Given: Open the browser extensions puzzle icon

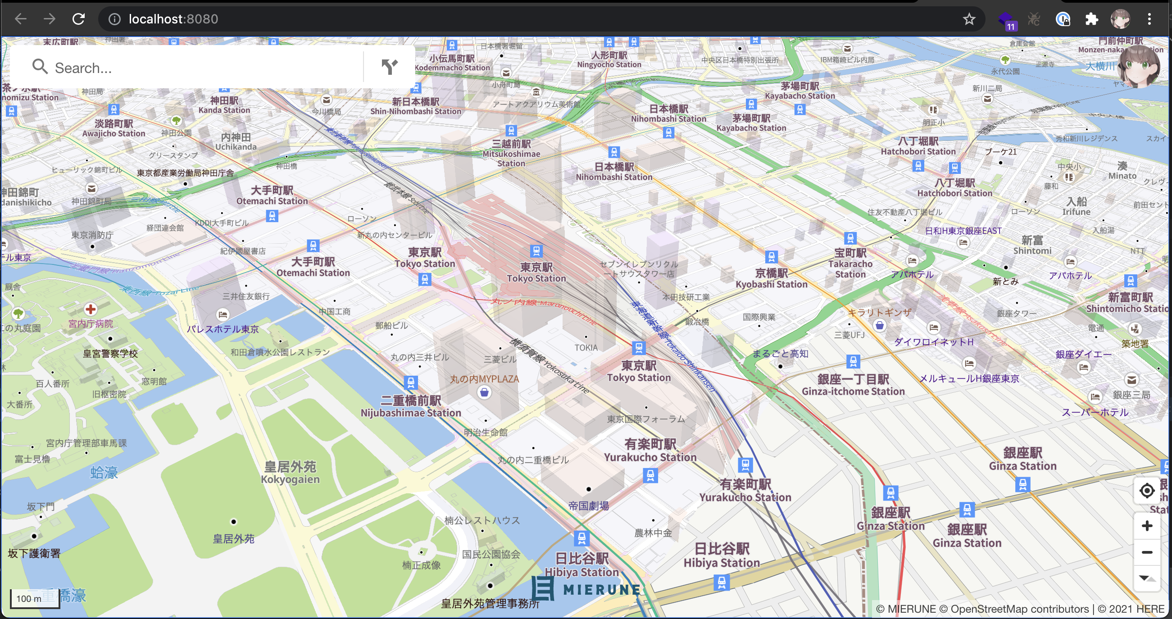Looking at the screenshot, I should (x=1091, y=19).
